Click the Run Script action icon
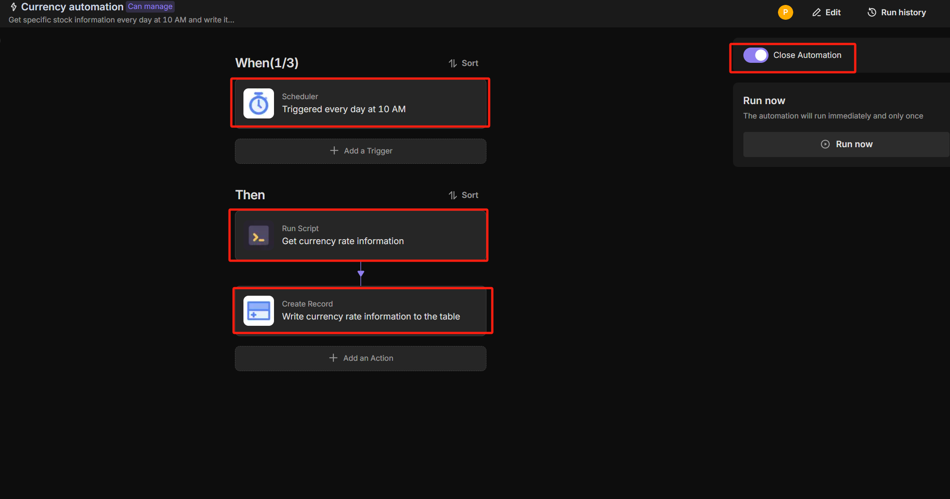Viewport: 950px width, 499px height. pyautogui.click(x=259, y=235)
